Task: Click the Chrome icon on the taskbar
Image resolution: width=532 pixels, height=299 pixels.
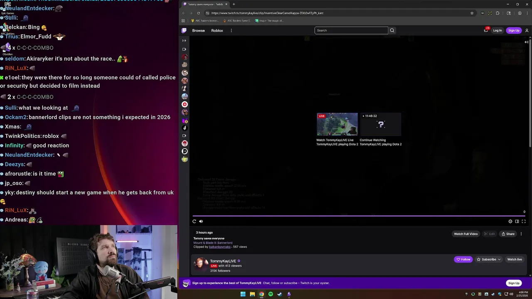Action: pyautogui.click(x=261, y=294)
